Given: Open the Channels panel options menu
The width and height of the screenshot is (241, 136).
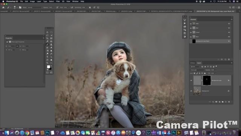Looking at the screenshot, I should coord(231,19).
